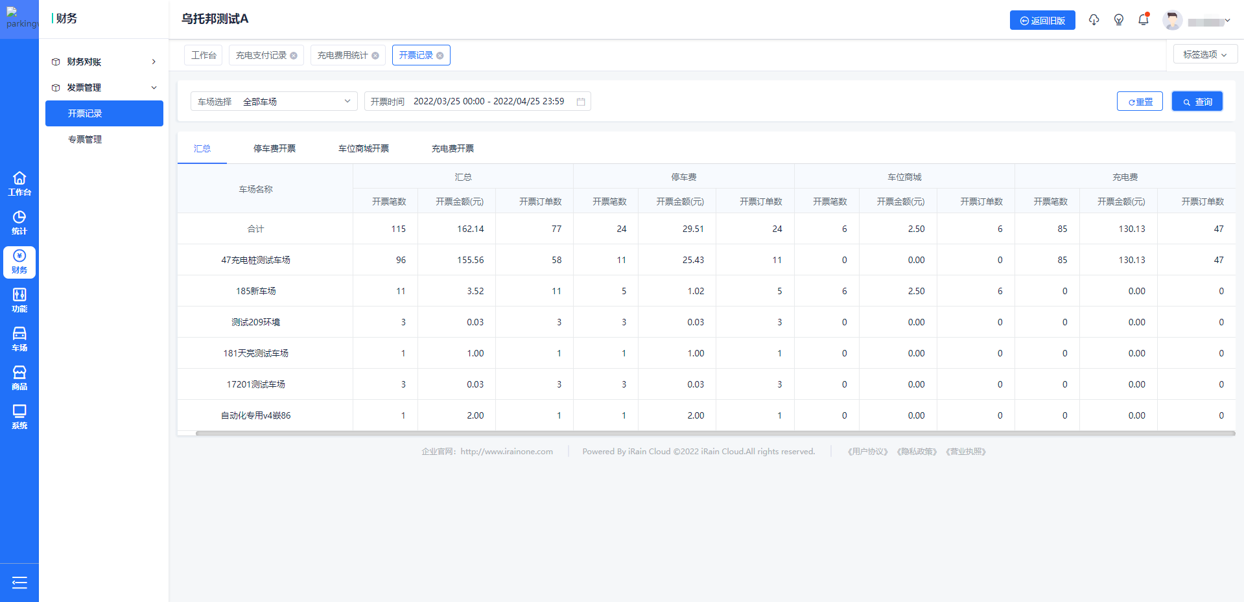This screenshot has width=1244, height=602.
Task: Open the 车场 car sidebar icon
Action: [19, 339]
